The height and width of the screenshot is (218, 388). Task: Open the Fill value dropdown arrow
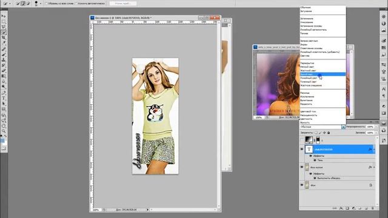376,133
